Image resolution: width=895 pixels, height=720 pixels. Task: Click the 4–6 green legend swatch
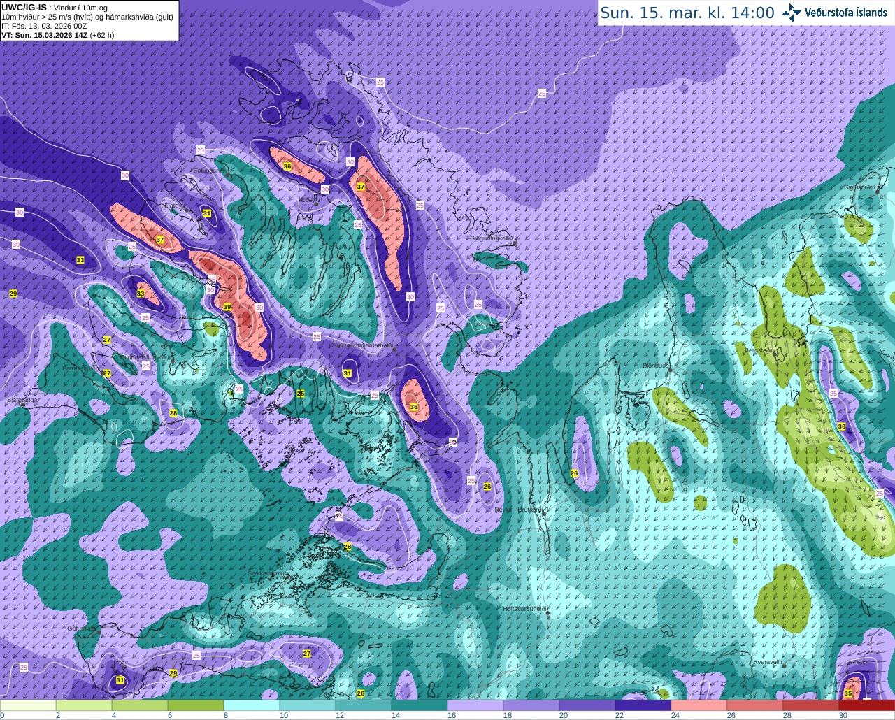point(140,705)
